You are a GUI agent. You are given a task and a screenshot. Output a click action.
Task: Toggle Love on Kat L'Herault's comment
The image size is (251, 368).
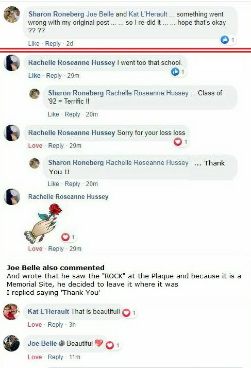click(x=35, y=325)
